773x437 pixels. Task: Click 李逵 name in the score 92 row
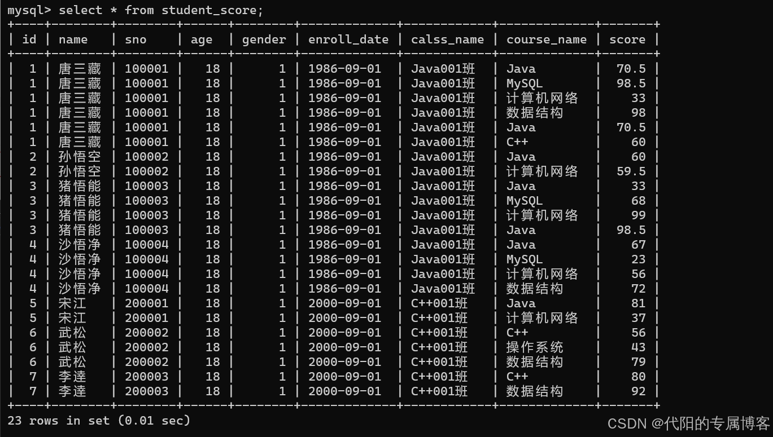[x=72, y=391]
